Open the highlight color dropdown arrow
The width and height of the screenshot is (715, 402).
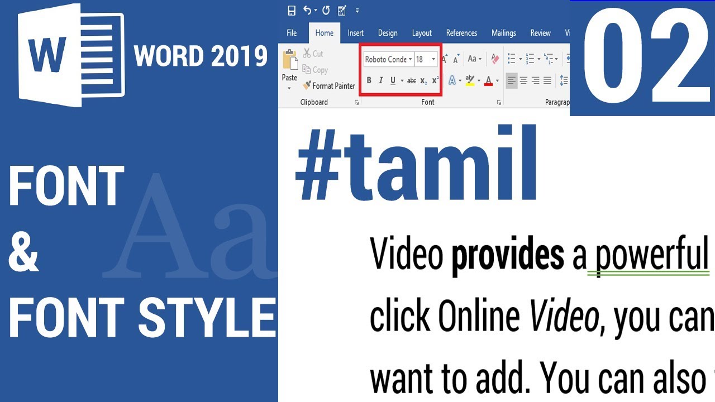point(479,82)
